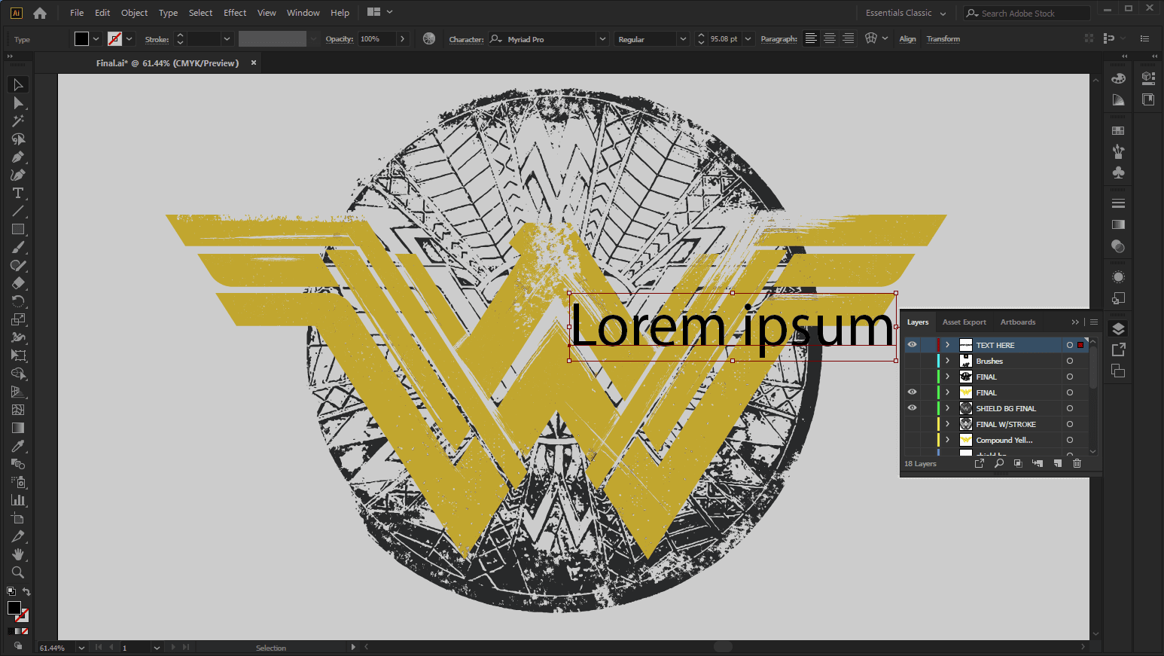This screenshot has width=1164, height=656.
Task: Open the Effect menu
Action: pos(235,13)
